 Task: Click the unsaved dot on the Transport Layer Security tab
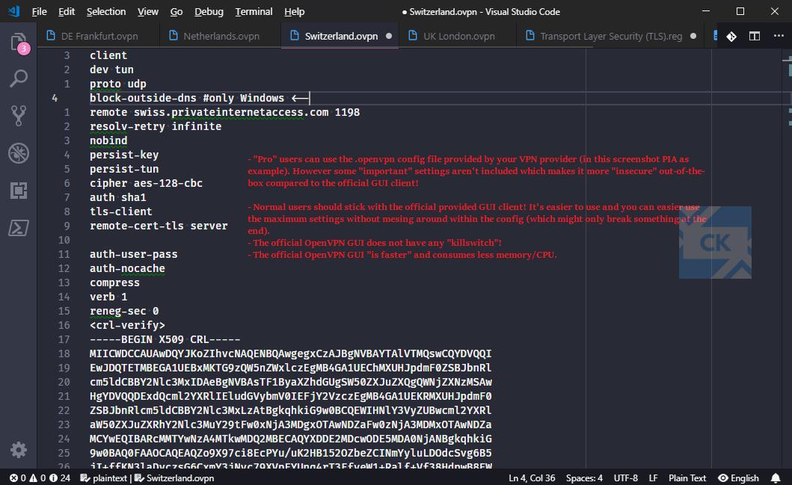(693, 36)
